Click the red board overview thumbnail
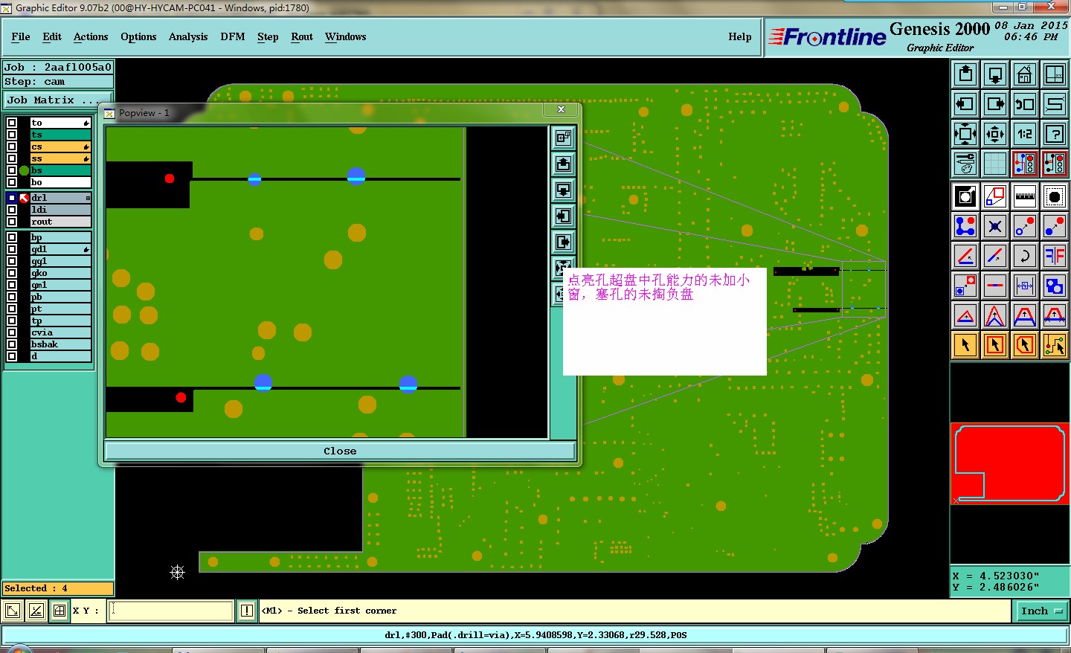Screen dimensions: 1071x653 [x=1009, y=464]
